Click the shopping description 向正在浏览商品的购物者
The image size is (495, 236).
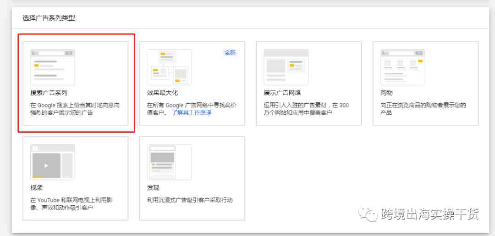tap(423, 109)
